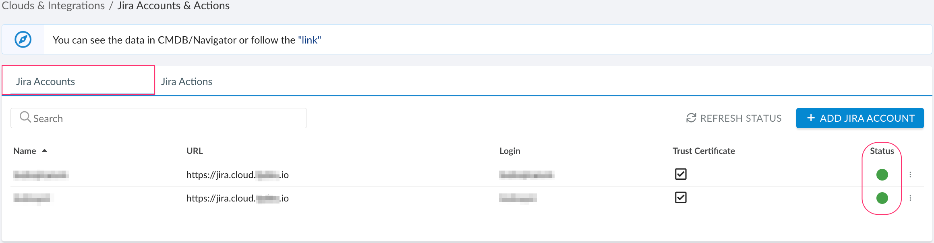This screenshot has height=243, width=934.
Task: Click the plus icon on Add Jira Account
Action: tap(811, 118)
